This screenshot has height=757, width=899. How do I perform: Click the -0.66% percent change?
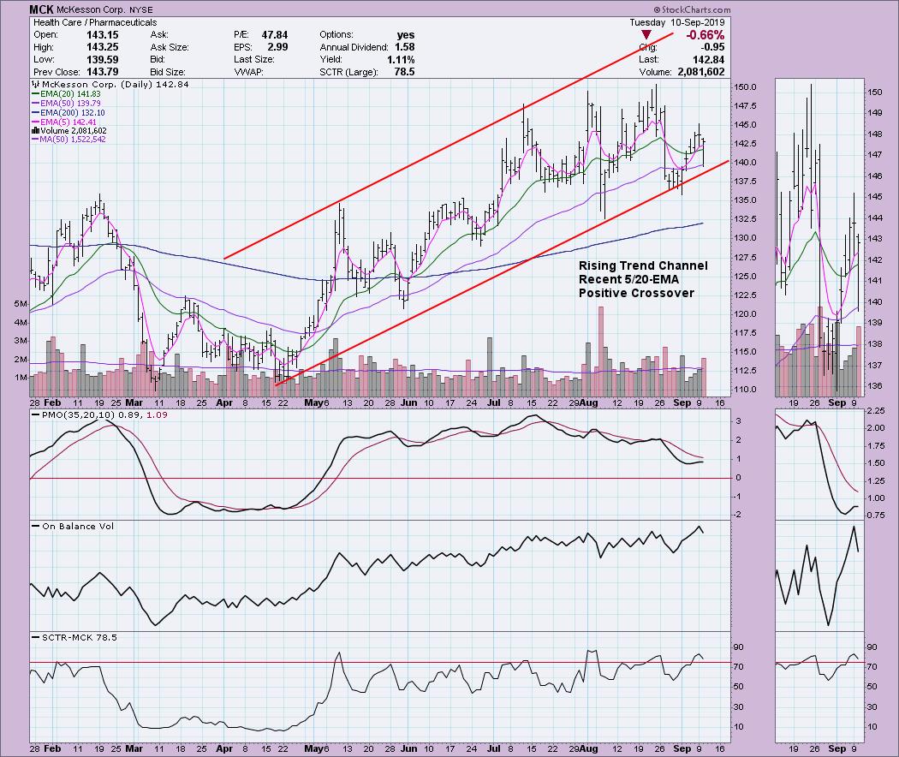tap(706, 35)
